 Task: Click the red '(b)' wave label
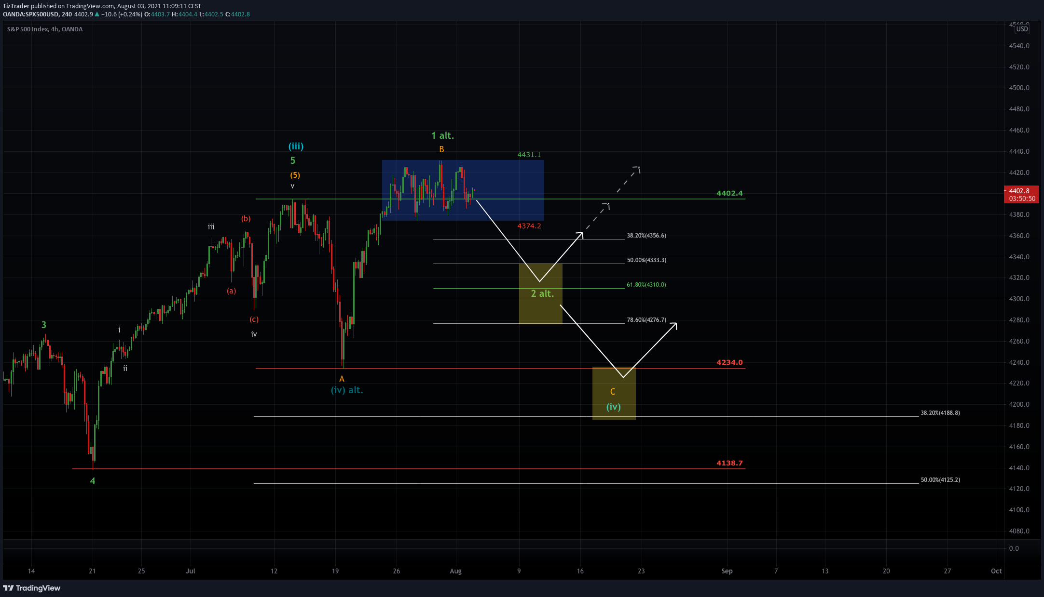(x=246, y=218)
